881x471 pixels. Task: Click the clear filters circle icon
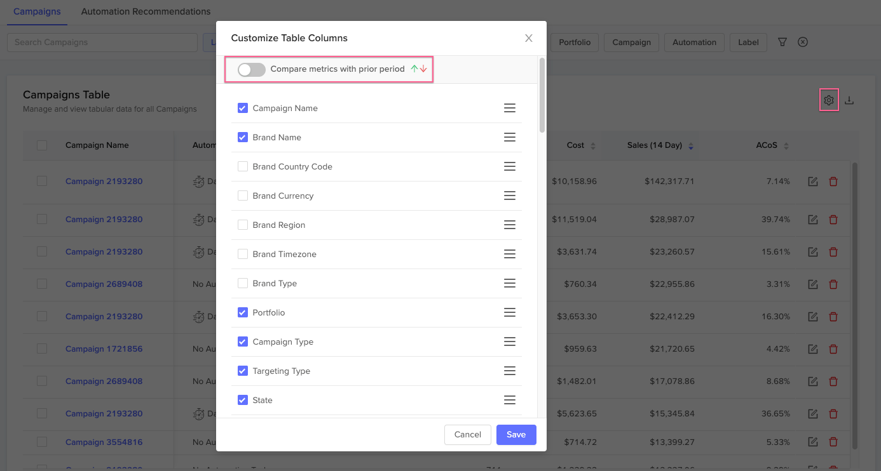802,42
